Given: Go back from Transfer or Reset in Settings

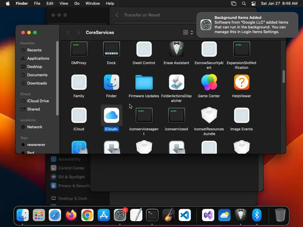Looking at the screenshot, I should [117, 15].
